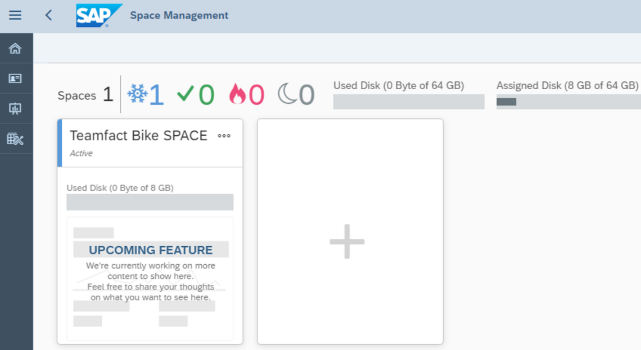The height and width of the screenshot is (350, 641).
Task: Filter spaces by green checkmark status
Action: [x=196, y=94]
